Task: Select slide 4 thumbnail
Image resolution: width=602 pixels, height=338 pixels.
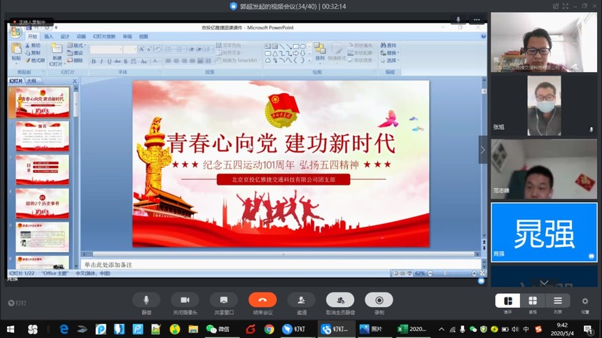Action: click(x=43, y=204)
